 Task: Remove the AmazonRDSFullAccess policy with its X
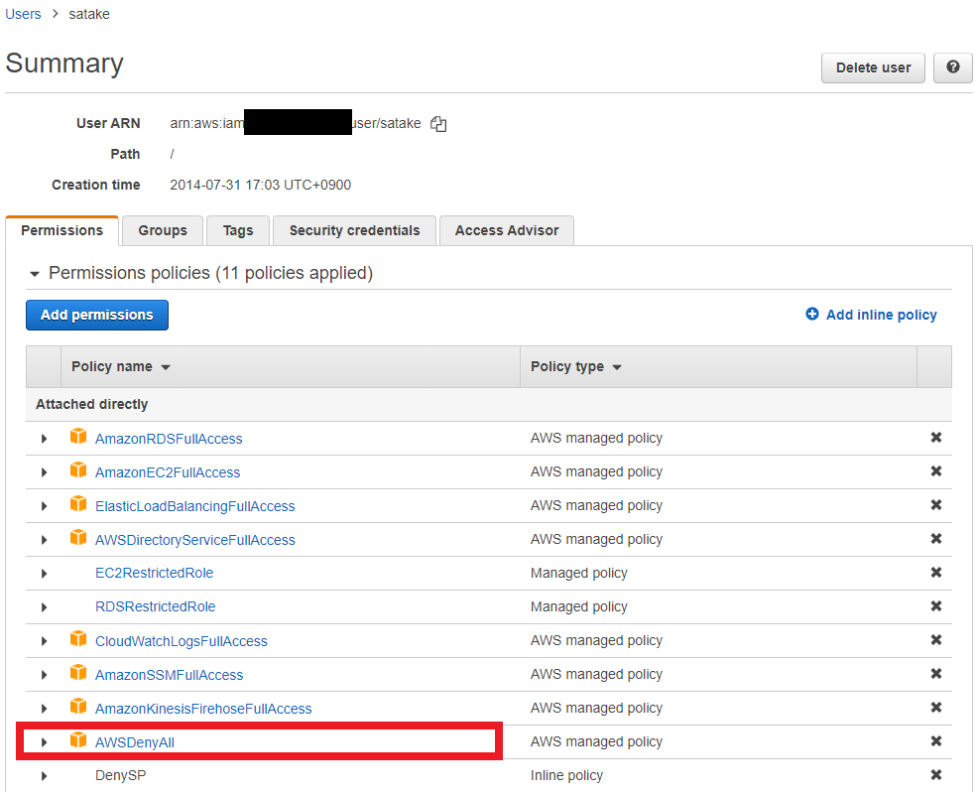click(x=936, y=438)
